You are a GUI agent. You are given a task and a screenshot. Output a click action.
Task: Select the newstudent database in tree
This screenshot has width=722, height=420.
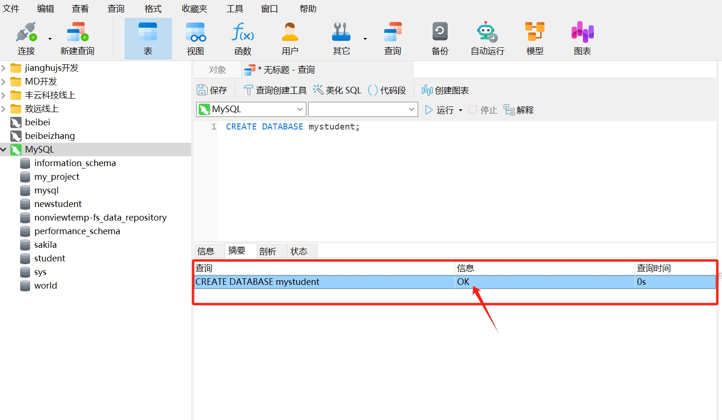click(58, 204)
